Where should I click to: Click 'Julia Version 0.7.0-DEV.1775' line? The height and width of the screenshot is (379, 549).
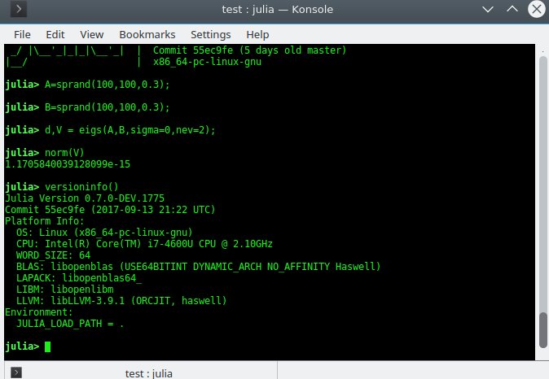coord(85,198)
